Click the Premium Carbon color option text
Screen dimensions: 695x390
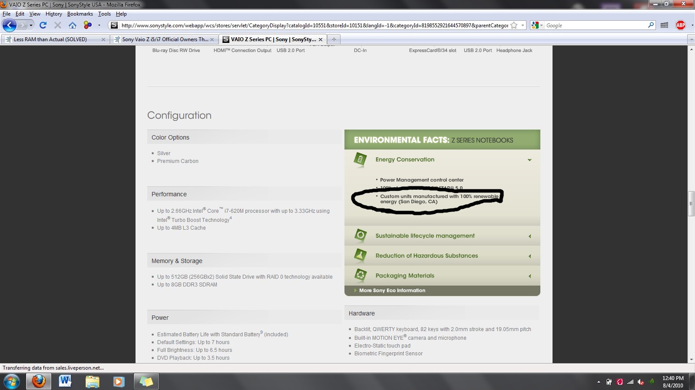pos(178,161)
